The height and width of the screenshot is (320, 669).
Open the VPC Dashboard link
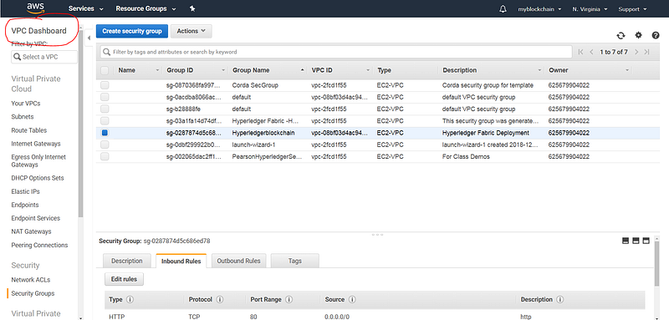38,31
